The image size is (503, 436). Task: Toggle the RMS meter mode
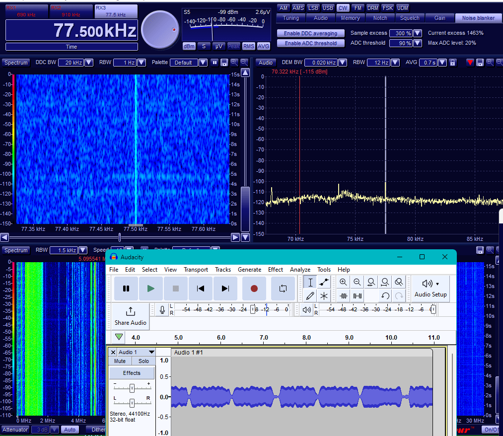point(248,47)
